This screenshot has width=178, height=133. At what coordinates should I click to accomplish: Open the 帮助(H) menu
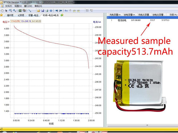pos(38,6)
